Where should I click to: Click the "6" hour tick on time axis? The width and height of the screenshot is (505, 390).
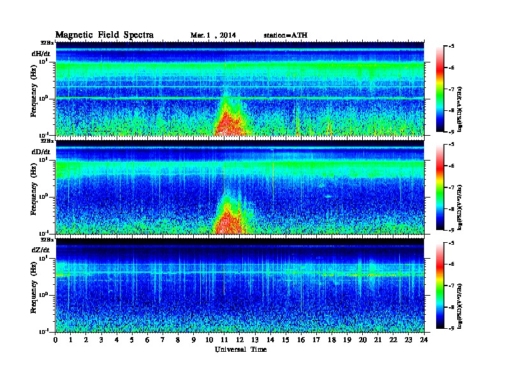click(x=147, y=340)
